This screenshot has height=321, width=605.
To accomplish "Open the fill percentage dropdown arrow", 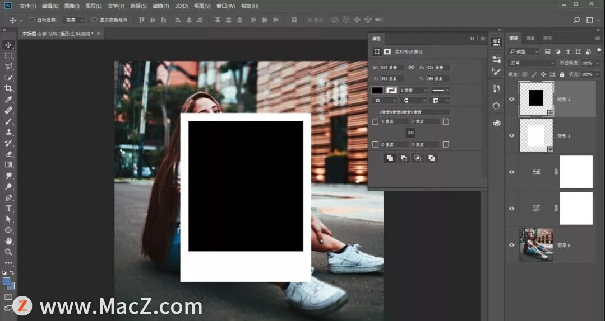I will 598,74.
